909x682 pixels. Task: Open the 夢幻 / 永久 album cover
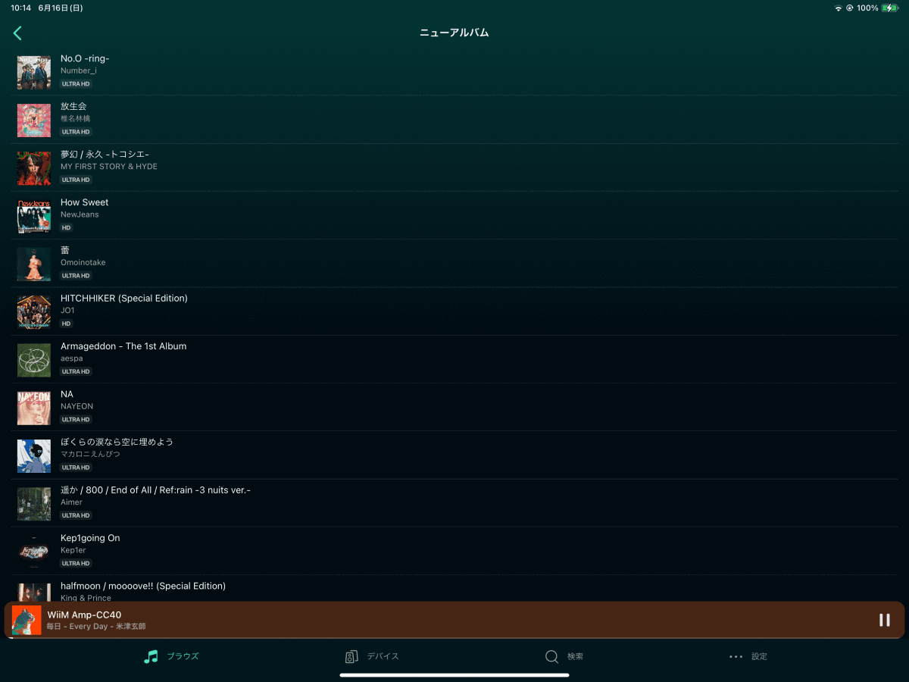coord(34,168)
